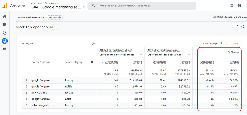Click the $2,799.52 revenue cell
The image size is (247, 115).
click(184, 86)
